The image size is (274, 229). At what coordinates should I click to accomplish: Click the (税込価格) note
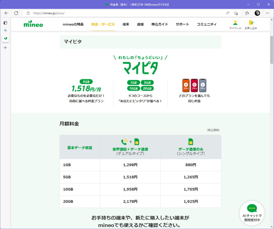click(x=213, y=130)
